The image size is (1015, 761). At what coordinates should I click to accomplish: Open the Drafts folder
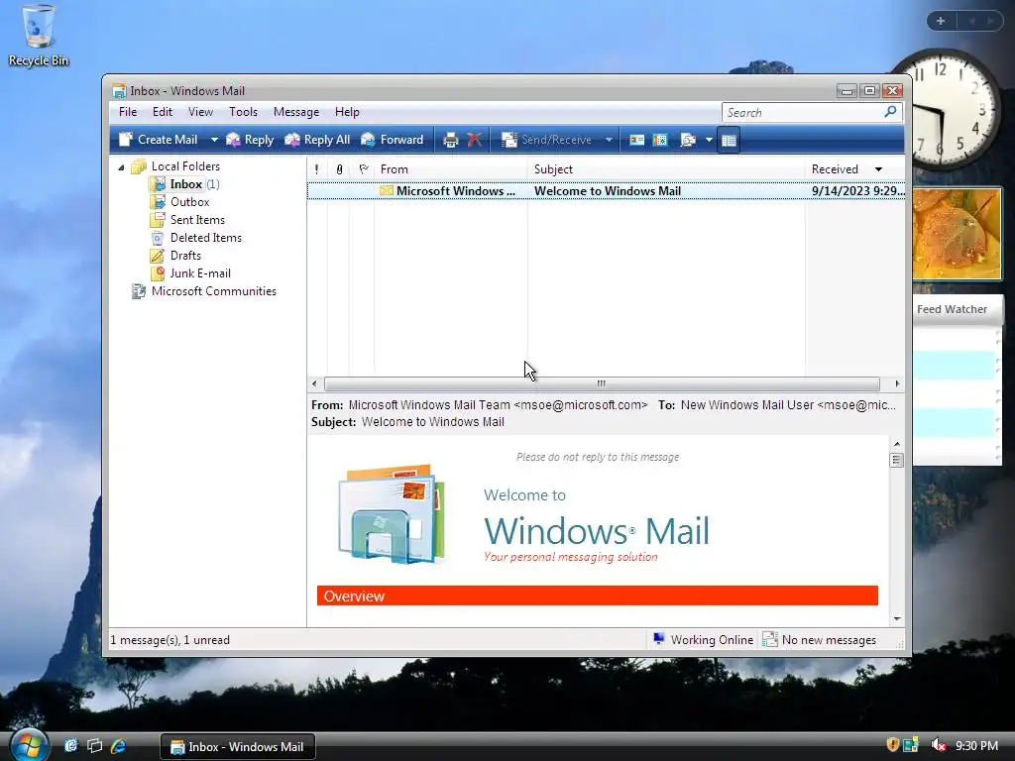point(185,256)
